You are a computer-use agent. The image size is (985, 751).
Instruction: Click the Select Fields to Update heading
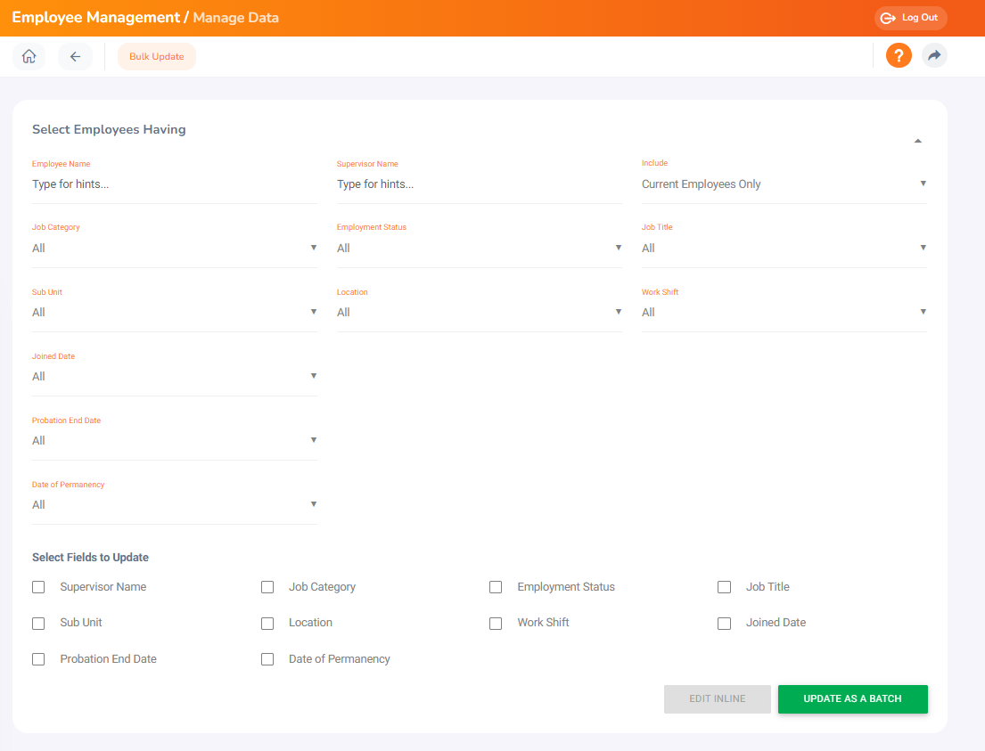(x=90, y=558)
